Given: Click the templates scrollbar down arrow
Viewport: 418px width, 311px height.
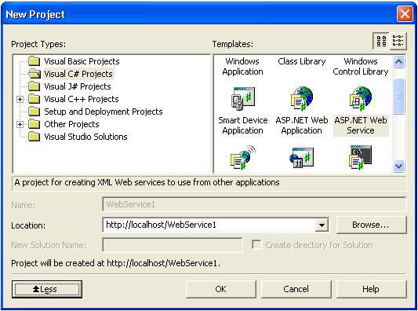Looking at the screenshot, I should [398, 166].
